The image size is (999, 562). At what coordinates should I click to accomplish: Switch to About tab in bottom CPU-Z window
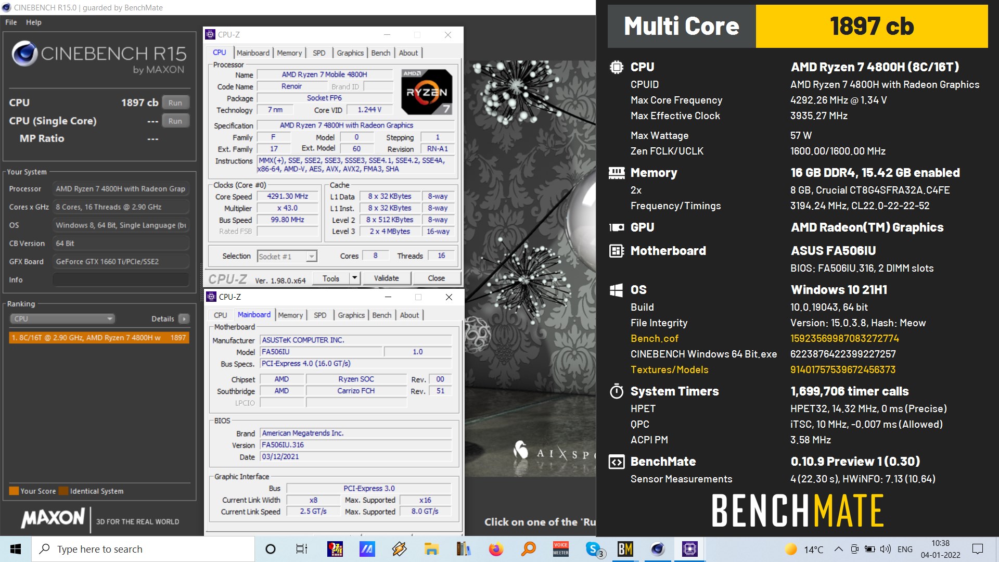[x=409, y=315]
